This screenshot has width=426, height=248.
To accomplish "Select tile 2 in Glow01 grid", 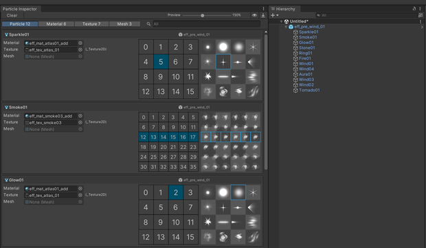I will [176, 192].
